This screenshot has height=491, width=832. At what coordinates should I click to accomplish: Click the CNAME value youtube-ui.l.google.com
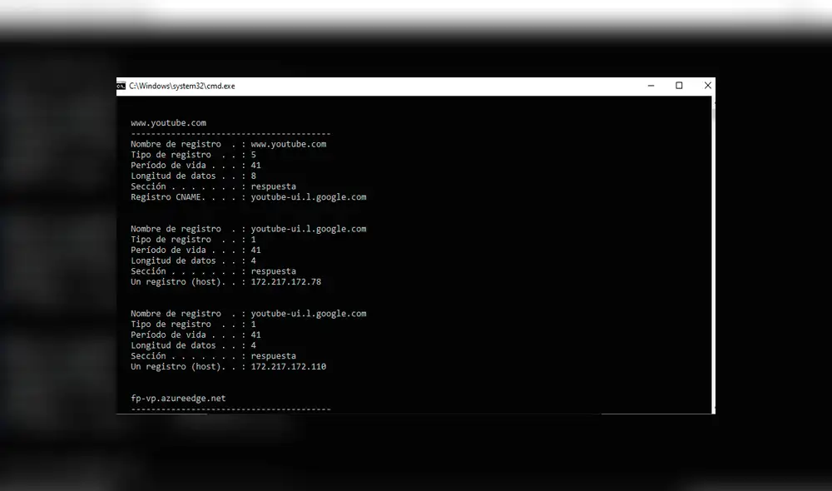pyautogui.click(x=308, y=197)
